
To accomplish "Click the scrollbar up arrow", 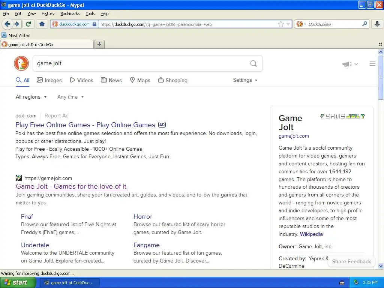I will 381,52.
